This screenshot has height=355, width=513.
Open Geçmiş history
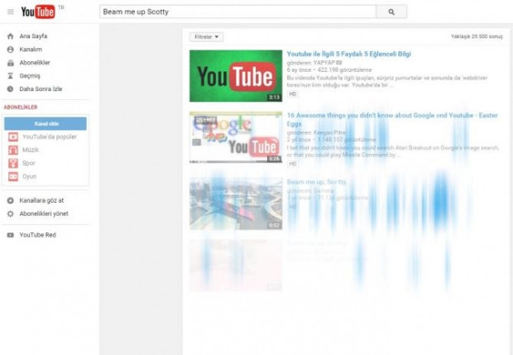point(30,76)
